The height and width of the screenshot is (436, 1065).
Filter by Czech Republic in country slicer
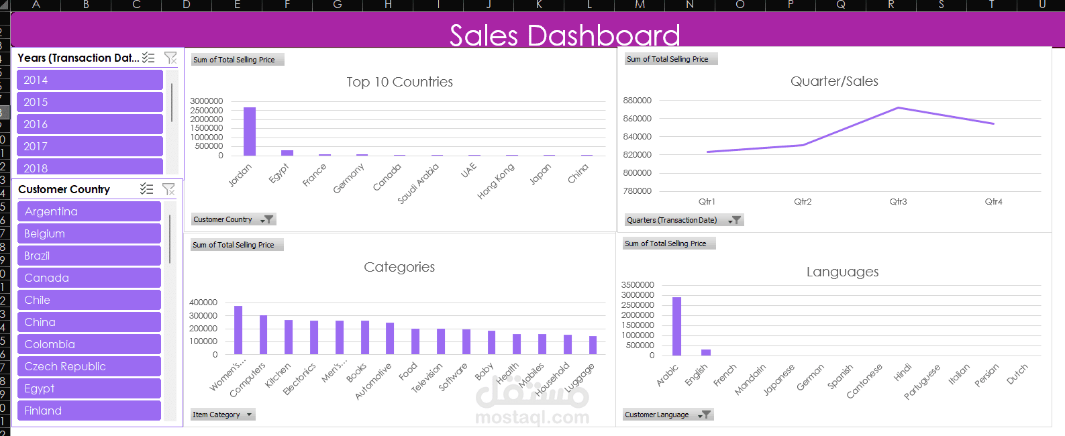(89, 366)
